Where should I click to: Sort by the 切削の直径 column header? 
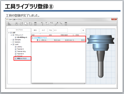coord(64,35)
